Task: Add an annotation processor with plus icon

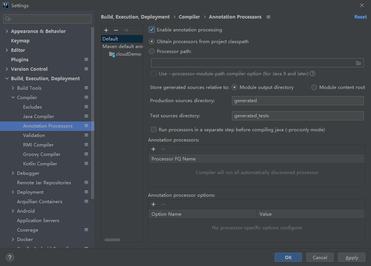Action: click(x=153, y=149)
